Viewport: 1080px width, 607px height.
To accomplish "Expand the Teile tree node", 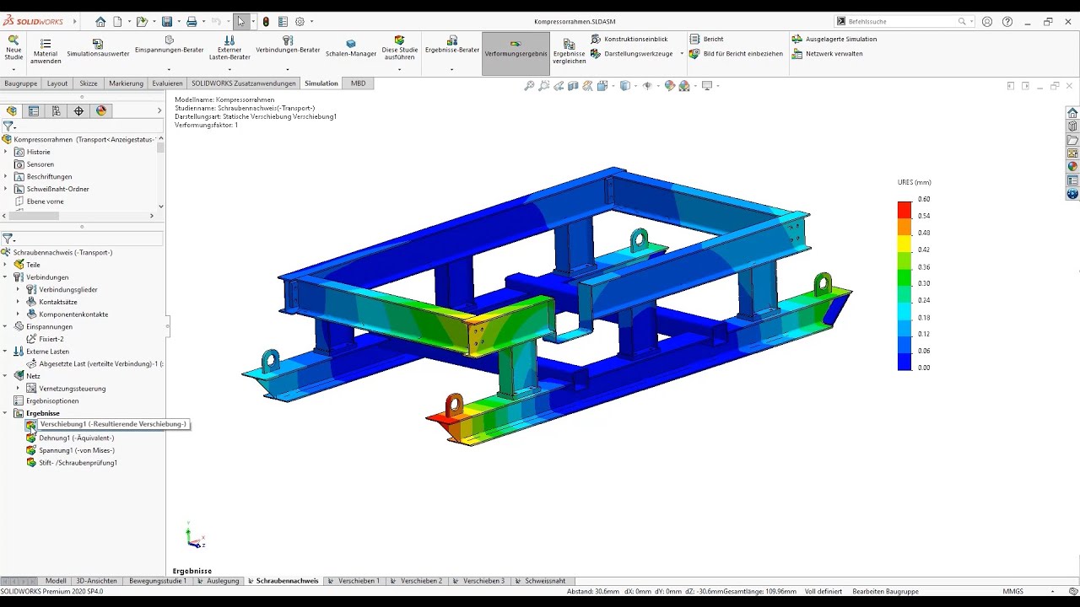I will [6, 265].
